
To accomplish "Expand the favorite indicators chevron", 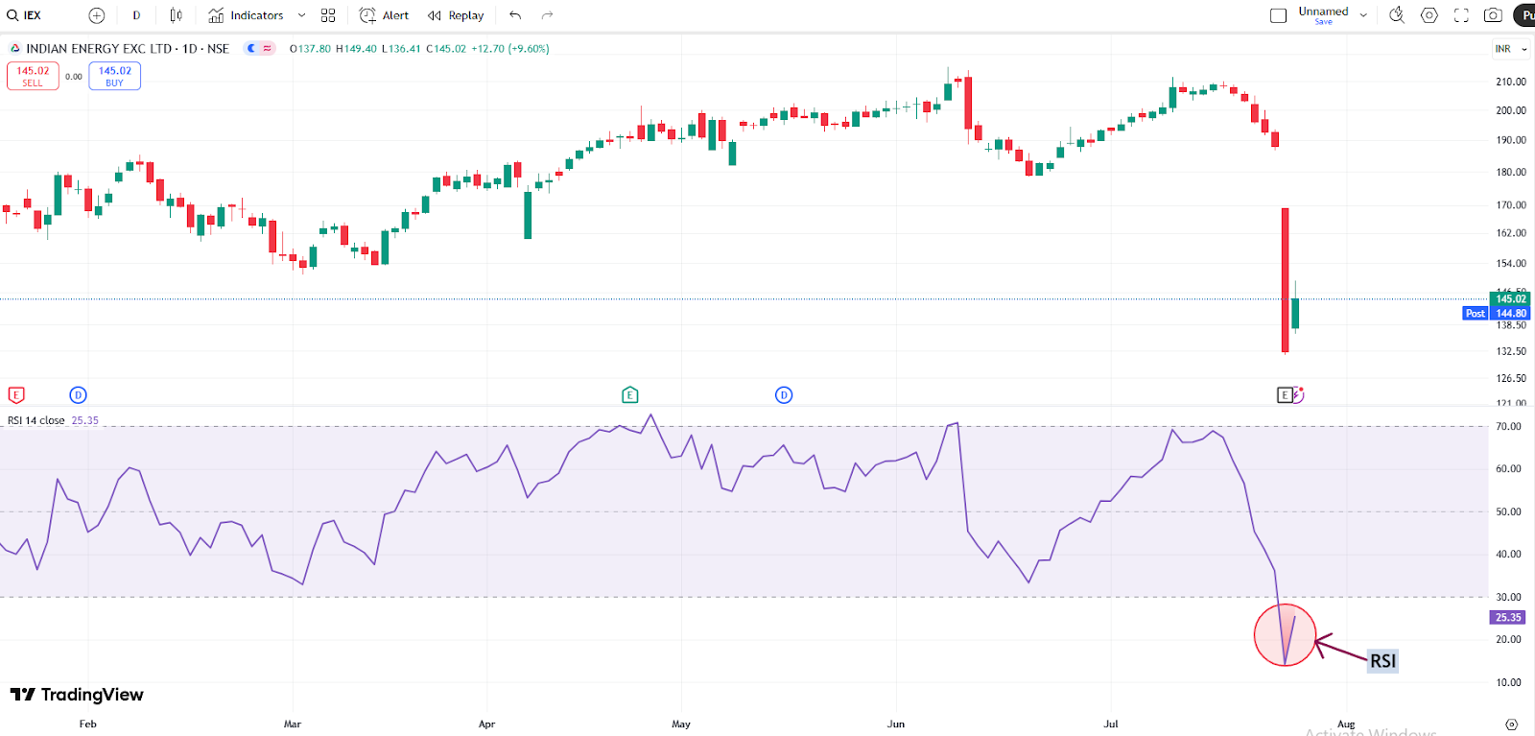I will tap(301, 15).
